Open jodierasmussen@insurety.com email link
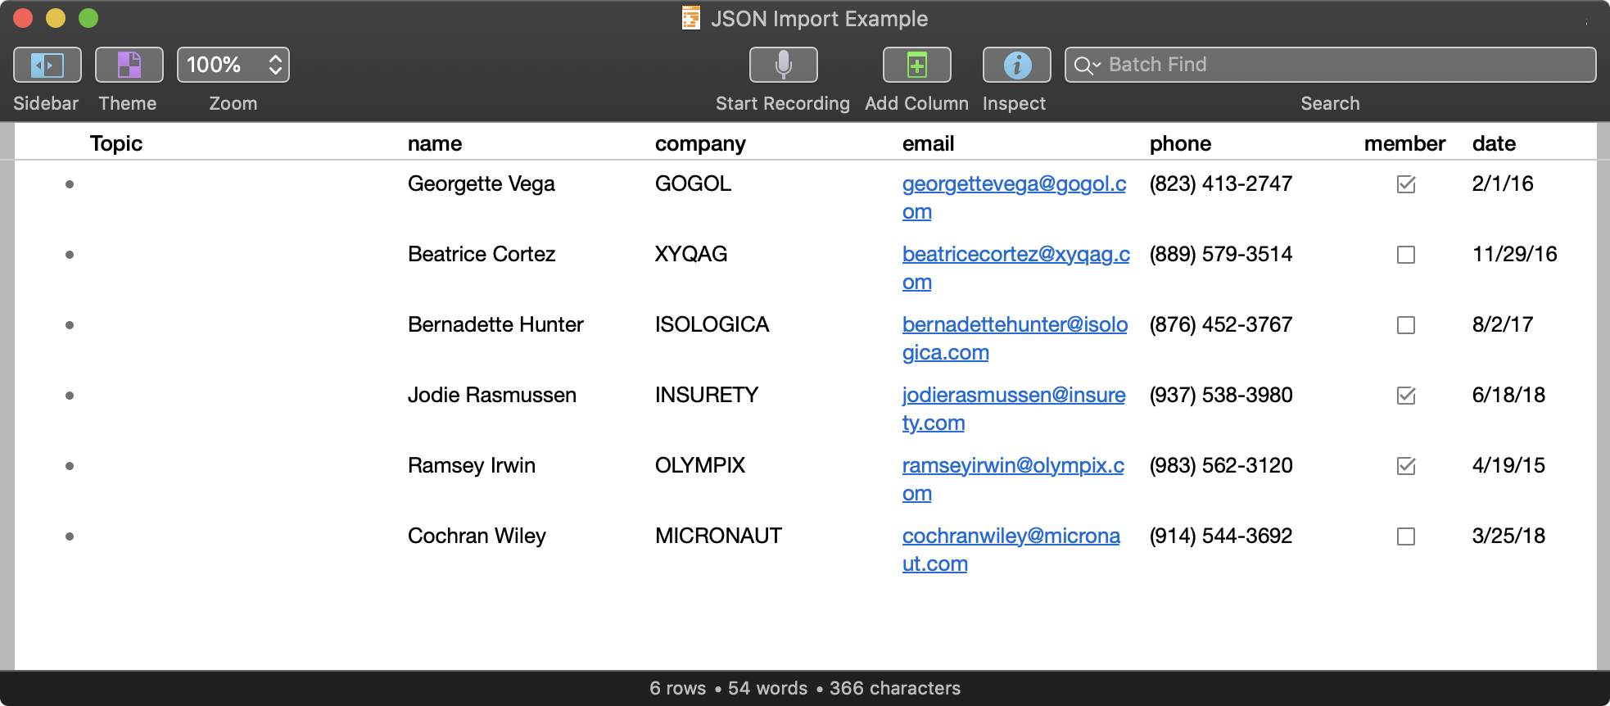 tap(1013, 396)
